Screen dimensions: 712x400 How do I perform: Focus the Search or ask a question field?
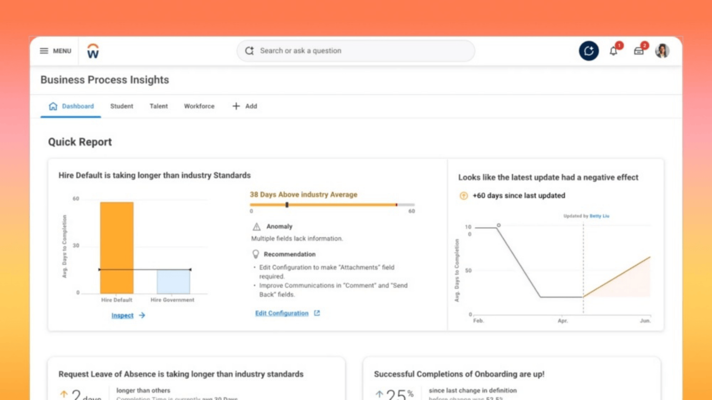(356, 51)
